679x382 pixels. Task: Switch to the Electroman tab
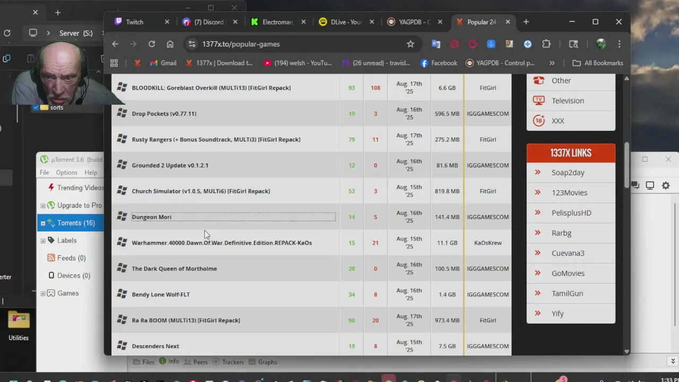tap(277, 22)
